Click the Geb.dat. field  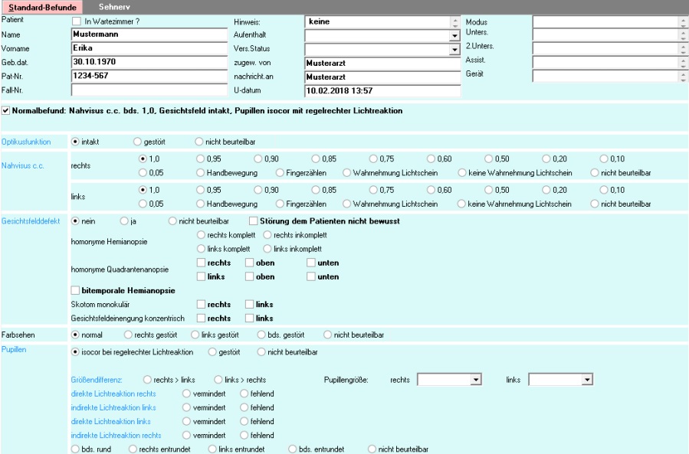[x=149, y=62]
